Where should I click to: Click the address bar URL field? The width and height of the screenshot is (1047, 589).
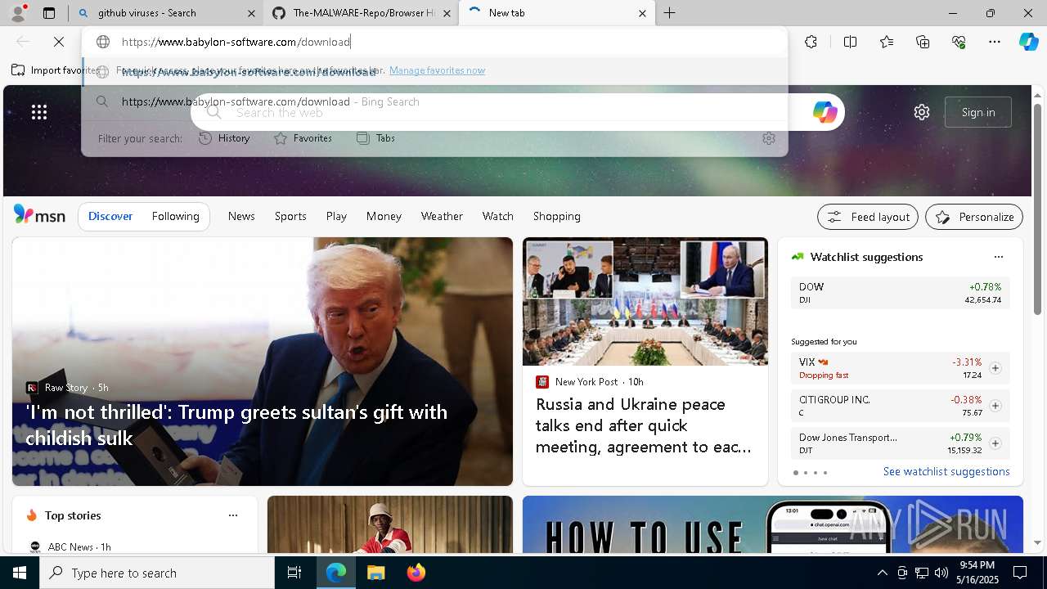pyautogui.click(x=434, y=42)
